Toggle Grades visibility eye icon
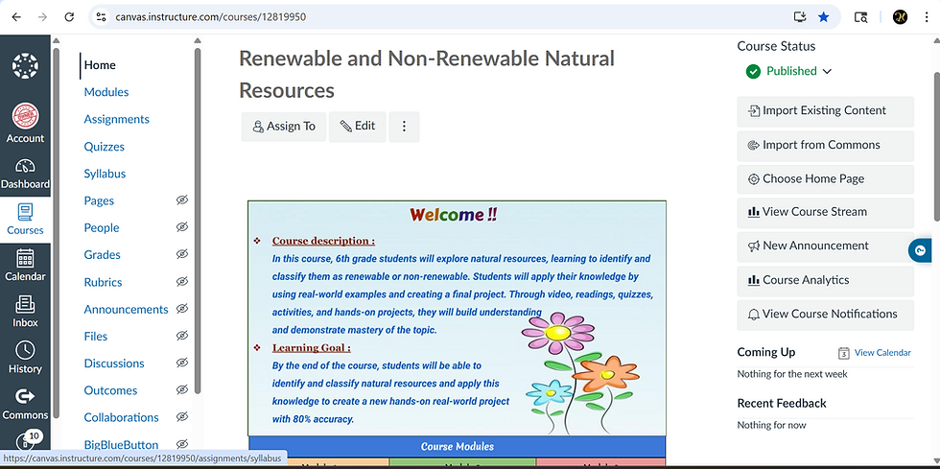 point(182,254)
